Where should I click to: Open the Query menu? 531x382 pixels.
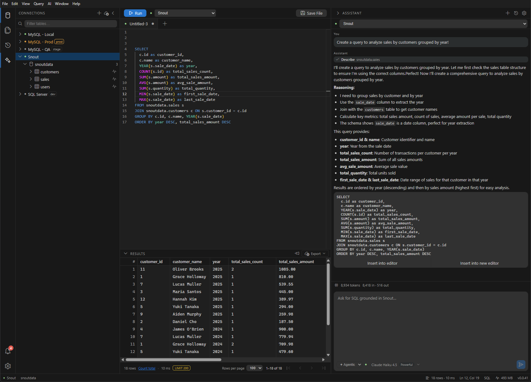pyautogui.click(x=39, y=4)
